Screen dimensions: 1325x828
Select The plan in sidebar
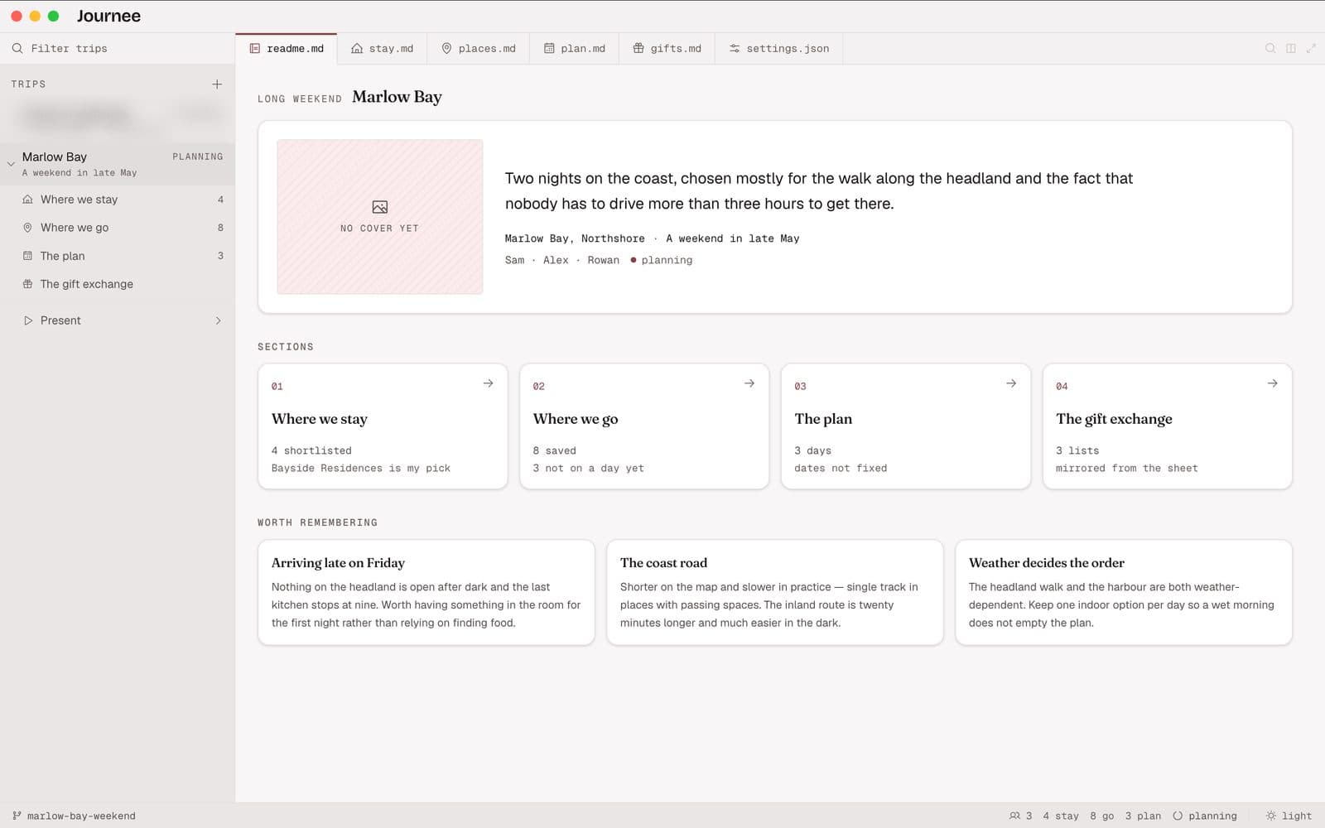(x=118, y=256)
